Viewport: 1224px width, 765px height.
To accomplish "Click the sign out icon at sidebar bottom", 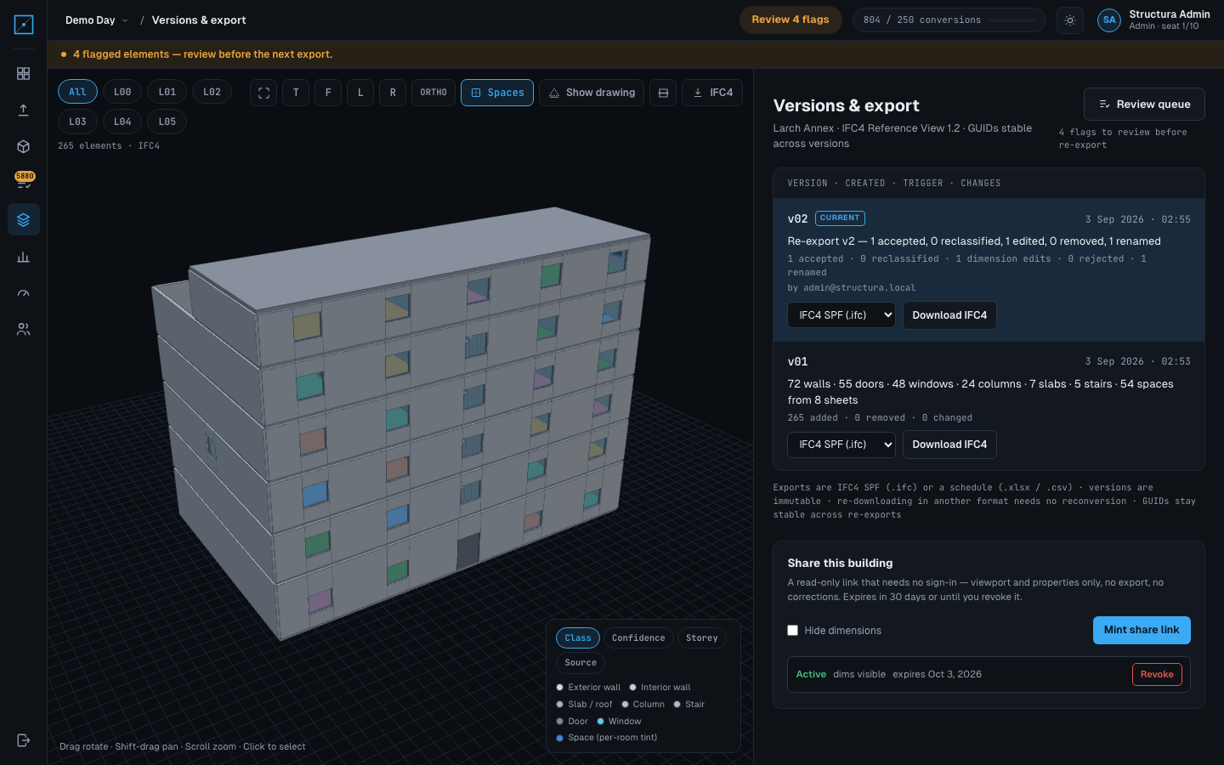I will 24,740.
